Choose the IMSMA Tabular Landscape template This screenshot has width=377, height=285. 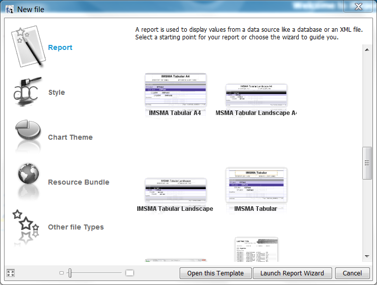coord(175,190)
